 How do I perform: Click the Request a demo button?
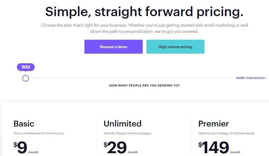[113, 47]
